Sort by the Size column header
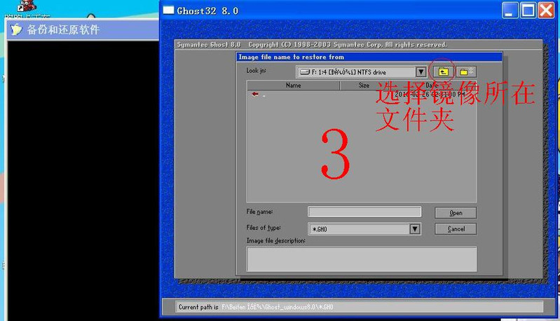The width and height of the screenshot is (560, 321). (364, 86)
